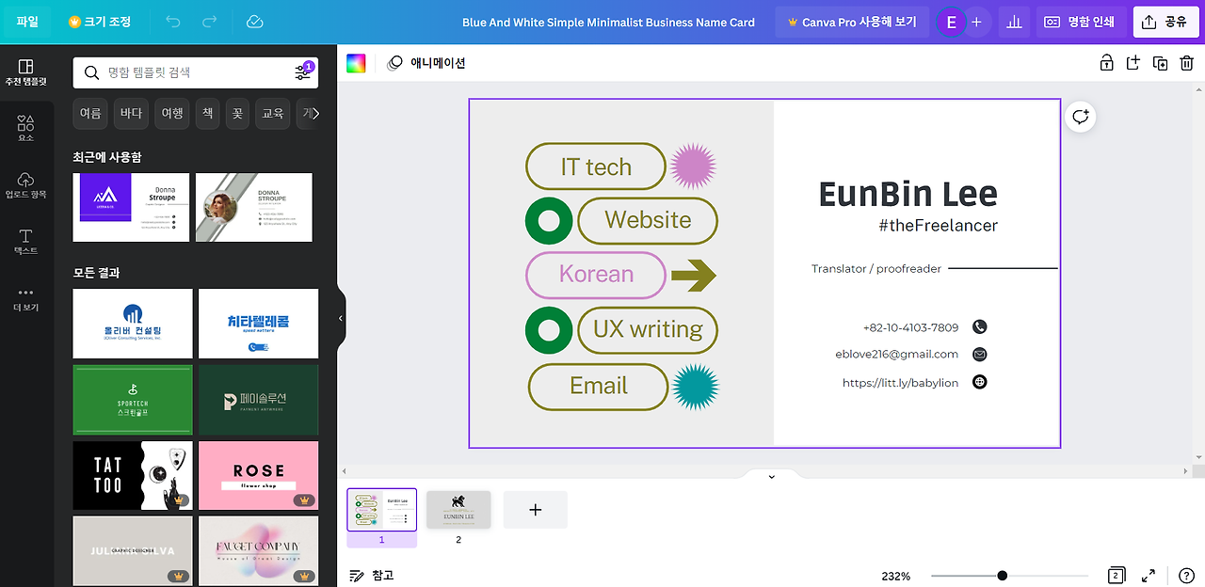Duplicate the page icon
The height and width of the screenshot is (587, 1205).
(x=1161, y=63)
